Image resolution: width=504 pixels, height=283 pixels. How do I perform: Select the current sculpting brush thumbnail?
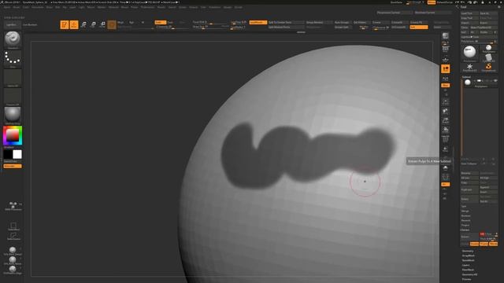point(13,39)
